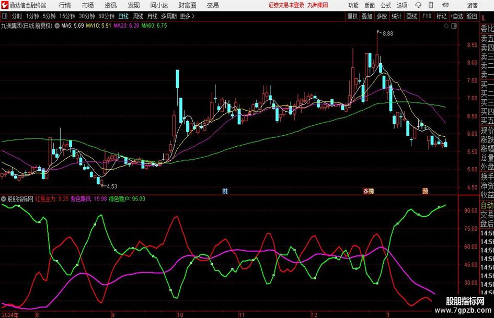Open the 行情 menu
Image resolution: width=494 pixels, height=318 pixels.
65,5
